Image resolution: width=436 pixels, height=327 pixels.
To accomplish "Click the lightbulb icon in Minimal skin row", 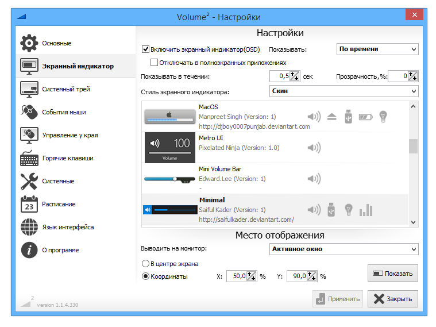I will pyautogui.click(x=349, y=210).
